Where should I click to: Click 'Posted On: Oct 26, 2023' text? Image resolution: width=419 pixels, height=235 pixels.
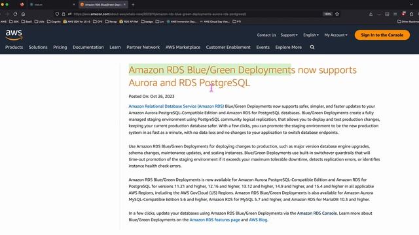tap(151, 97)
